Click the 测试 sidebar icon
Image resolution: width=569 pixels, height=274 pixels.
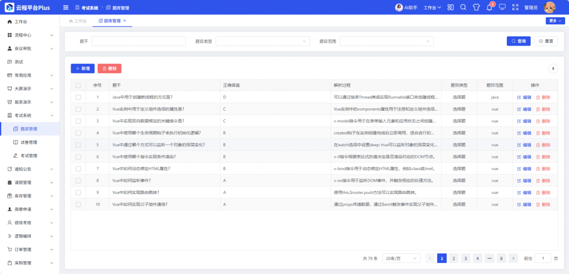click(x=10, y=62)
